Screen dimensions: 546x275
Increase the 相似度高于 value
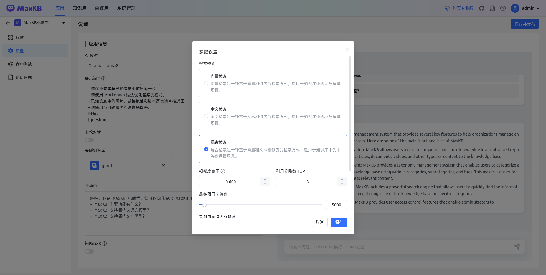[x=265, y=180]
